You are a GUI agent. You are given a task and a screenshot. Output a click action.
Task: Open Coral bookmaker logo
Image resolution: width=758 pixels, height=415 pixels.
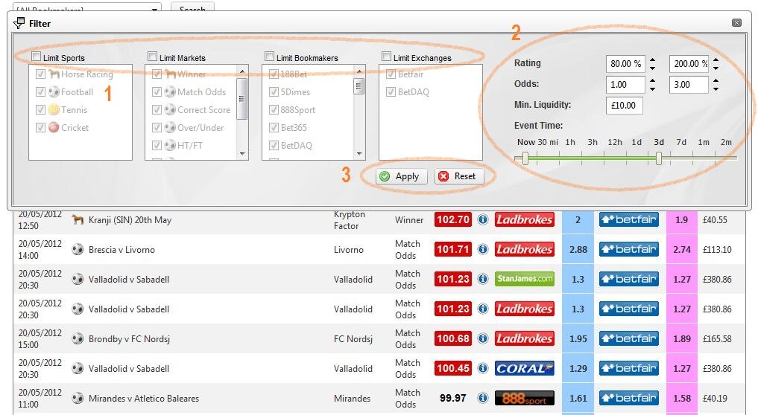point(525,369)
